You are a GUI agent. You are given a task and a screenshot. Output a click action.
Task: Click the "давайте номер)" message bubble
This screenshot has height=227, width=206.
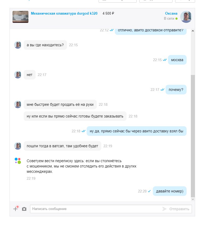170,191
